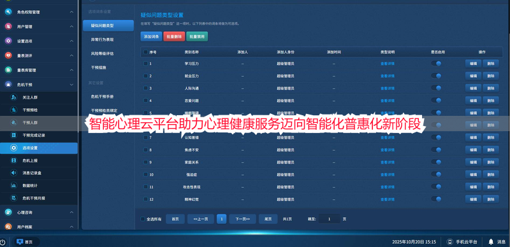Open 关注人群 via its sidebar icon
Screen dimensions: 510x247
13,97
